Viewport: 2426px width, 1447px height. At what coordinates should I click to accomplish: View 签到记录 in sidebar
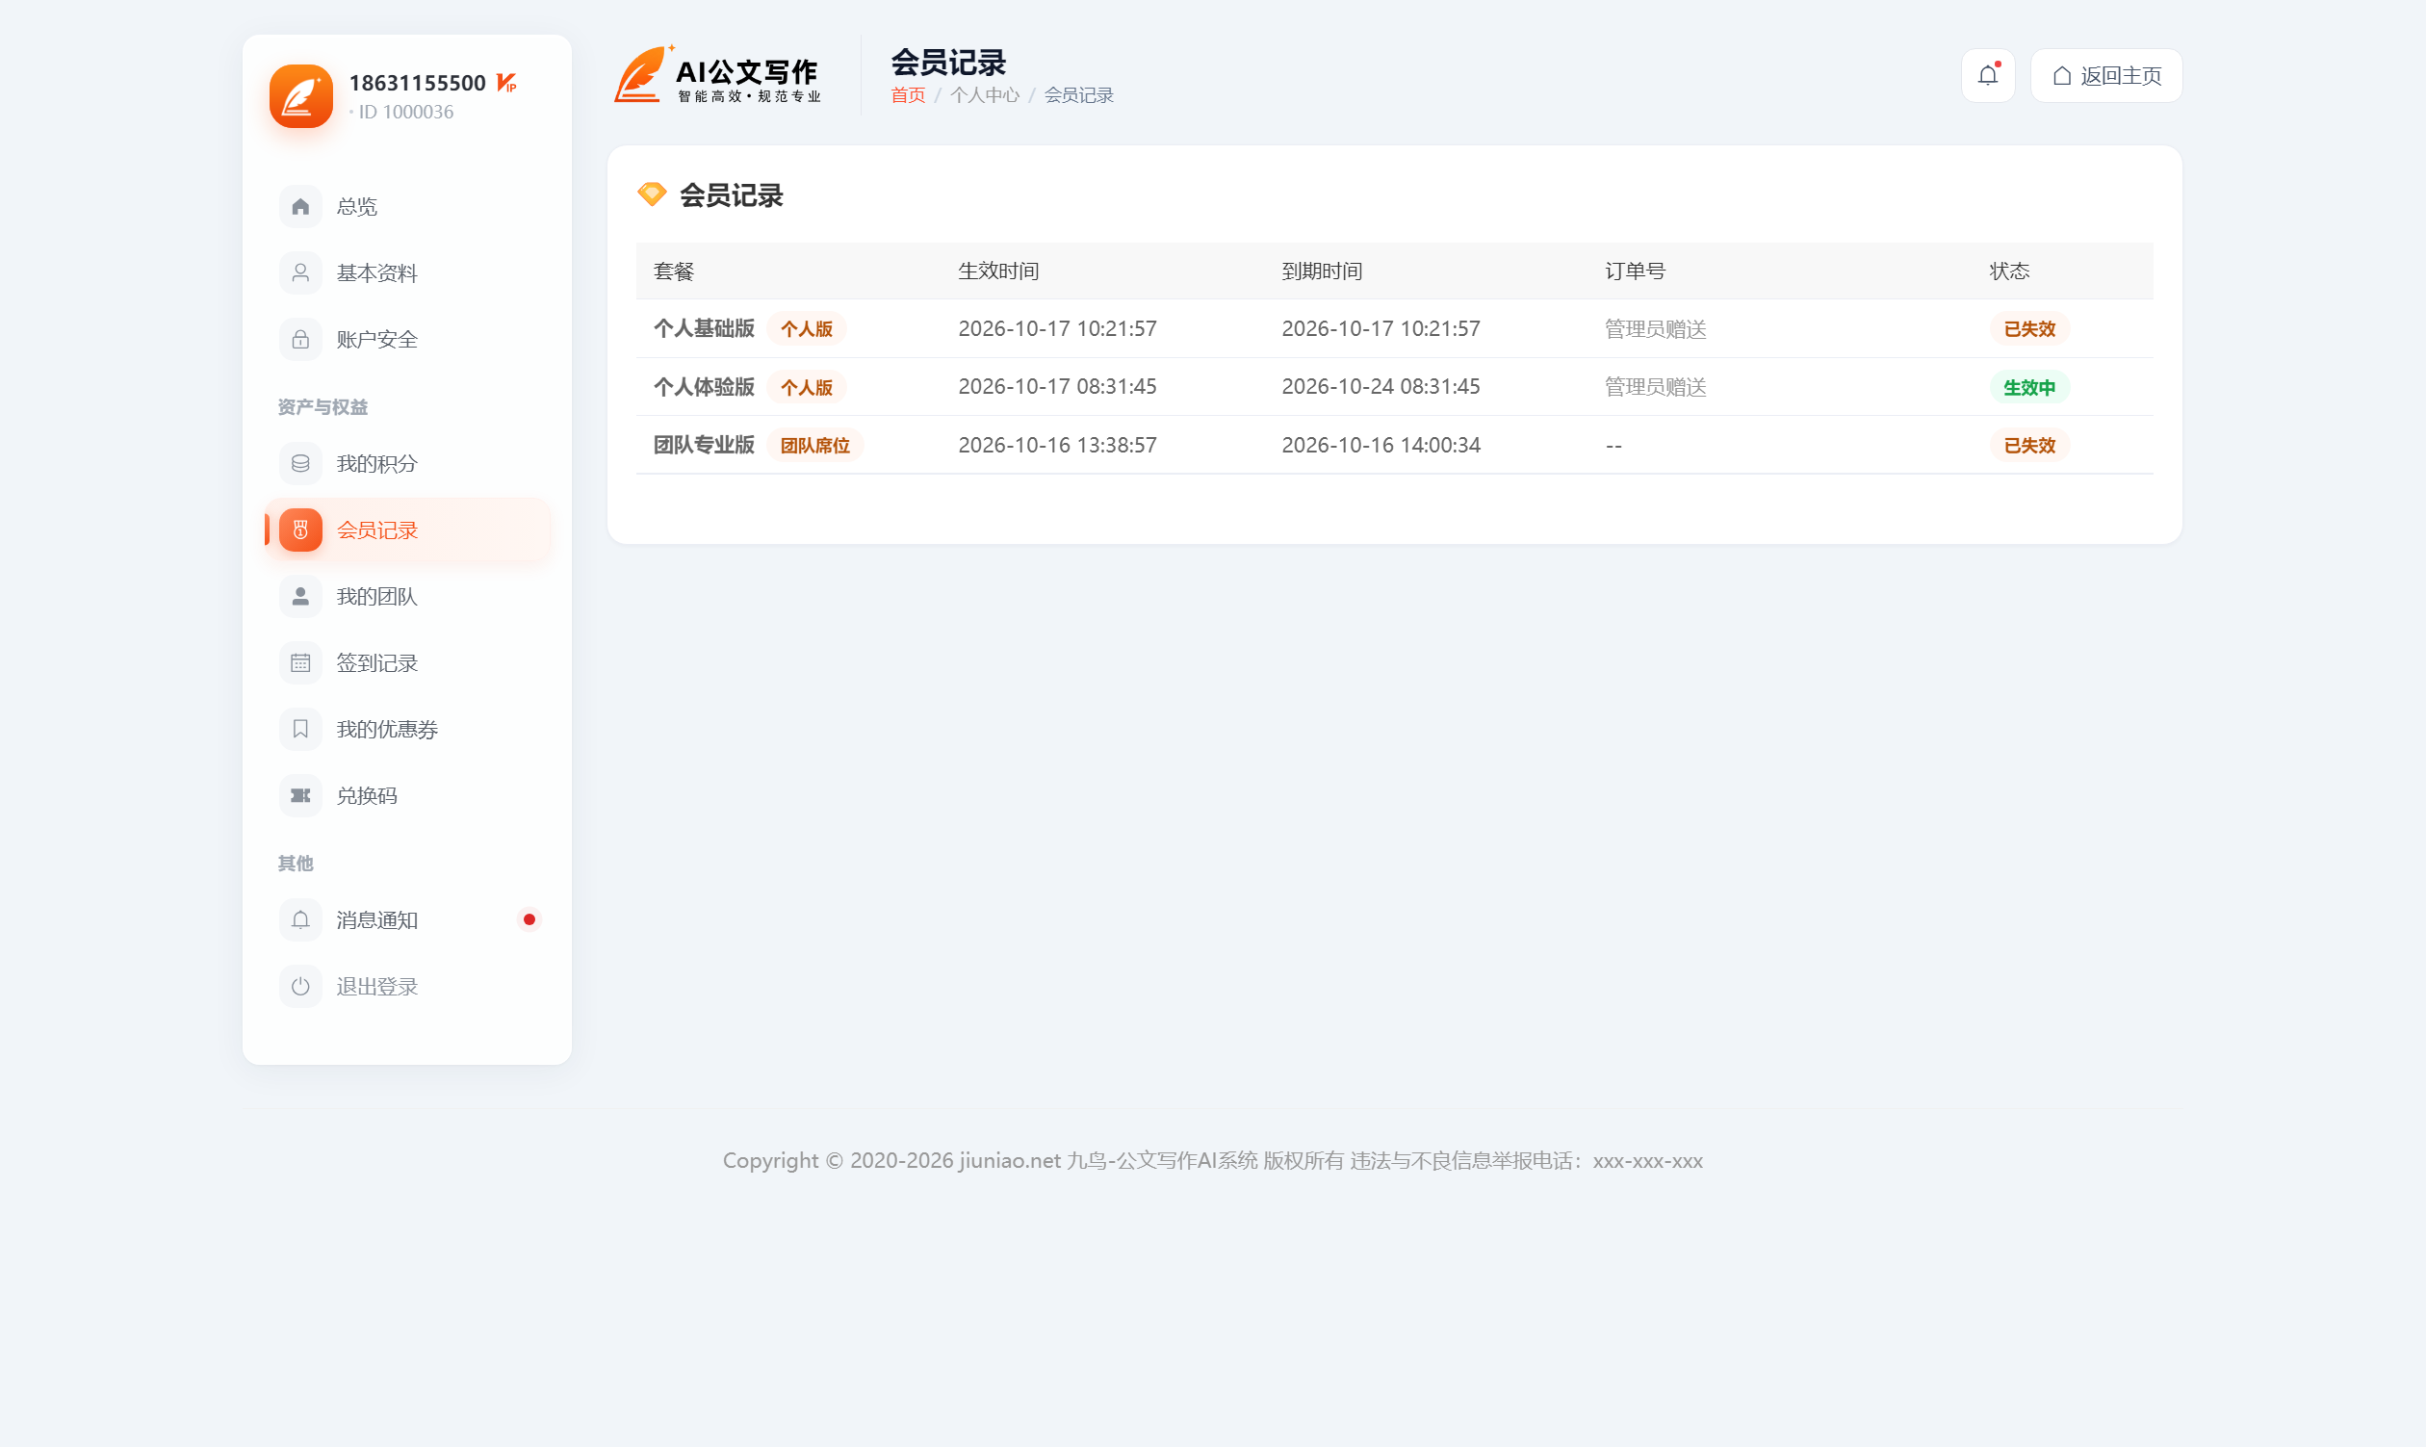(x=406, y=663)
